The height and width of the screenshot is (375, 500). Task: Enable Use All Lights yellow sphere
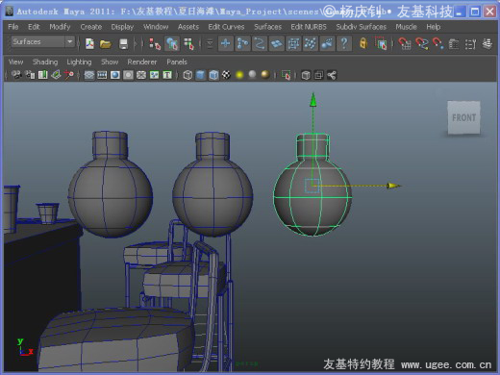tap(239, 75)
